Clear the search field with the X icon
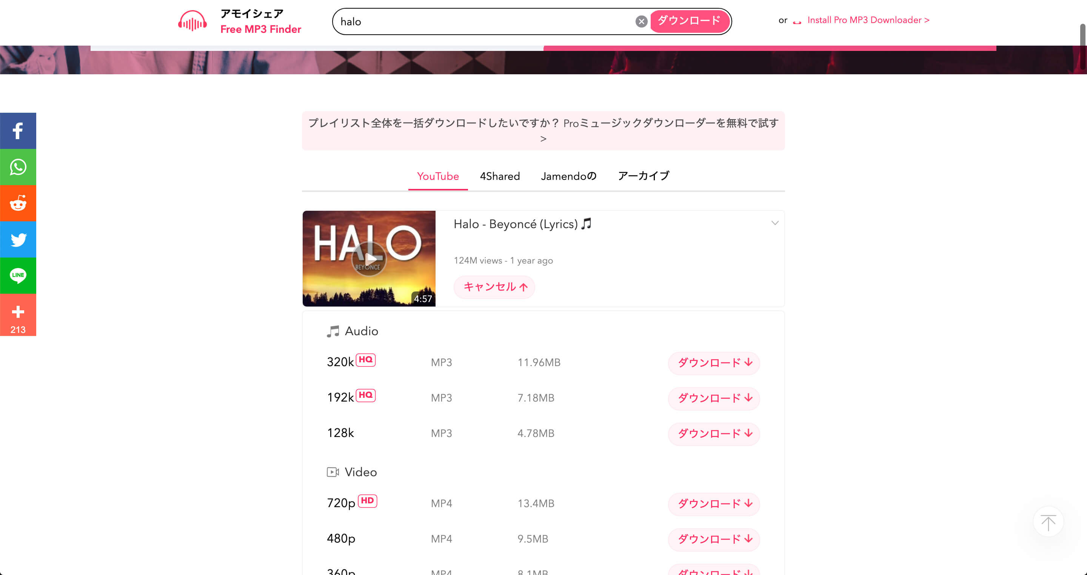 coord(641,21)
